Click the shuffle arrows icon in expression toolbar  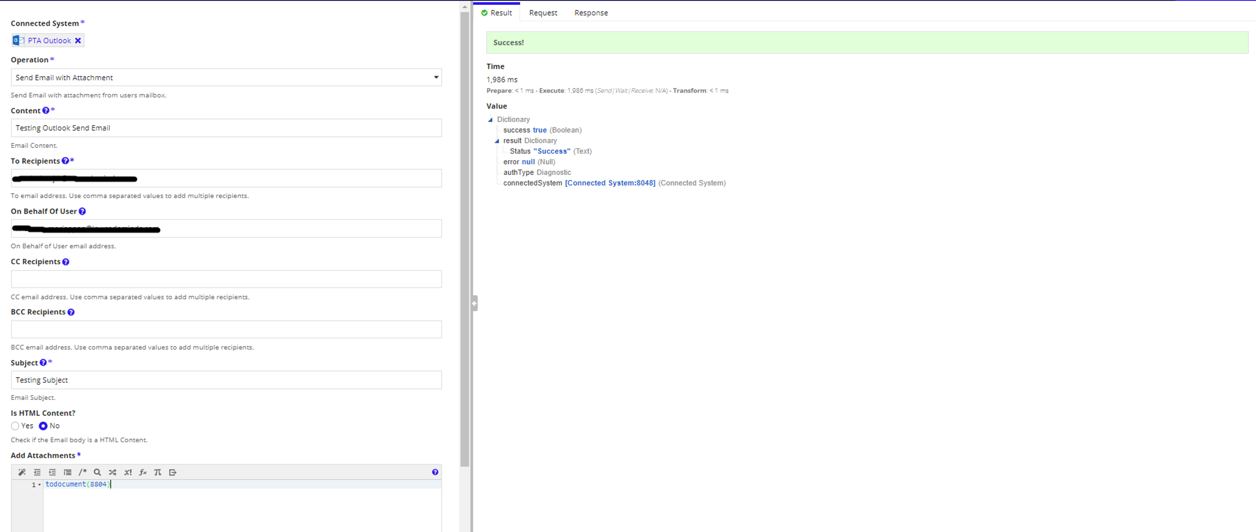pyautogui.click(x=113, y=472)
